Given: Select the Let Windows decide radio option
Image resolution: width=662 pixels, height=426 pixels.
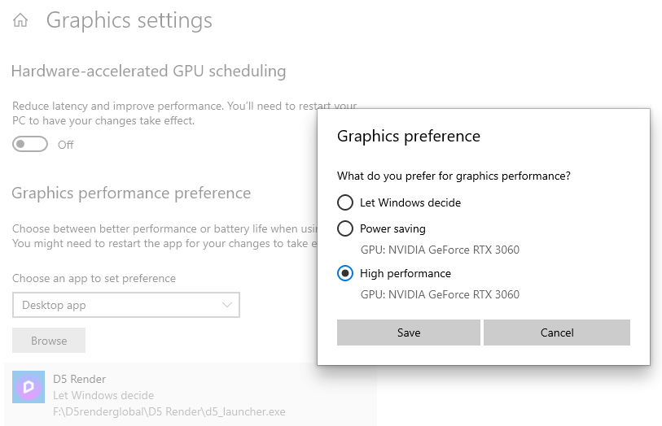Looking at the screenshot, I should point(345,202).
